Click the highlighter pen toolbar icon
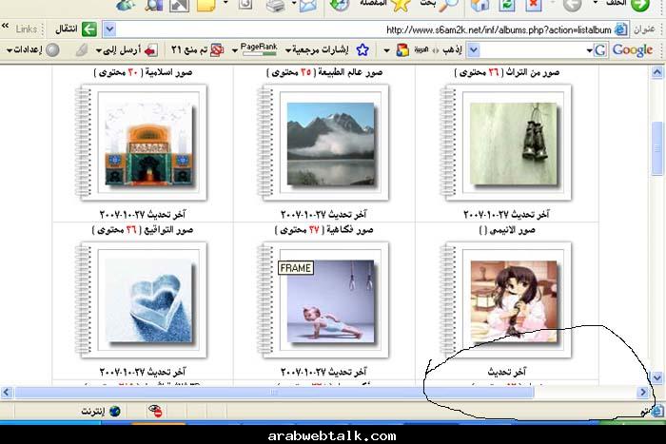 tap(81, 50)
